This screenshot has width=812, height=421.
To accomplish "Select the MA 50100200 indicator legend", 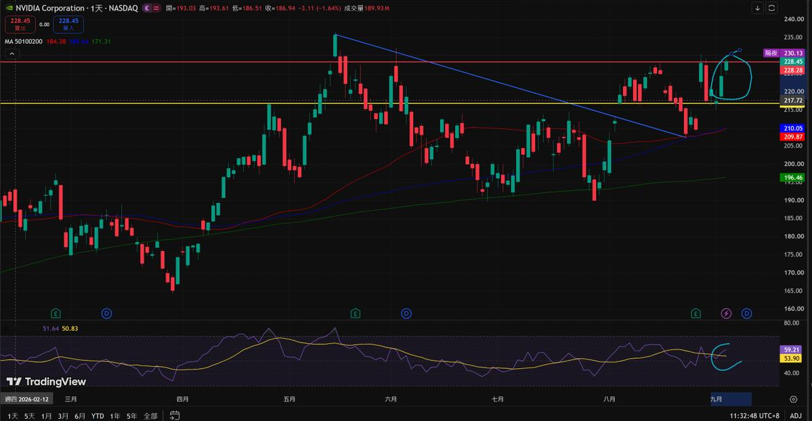I will 23,41.
